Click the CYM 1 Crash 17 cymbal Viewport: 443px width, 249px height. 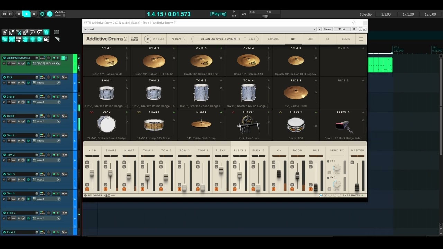[x=107, y=61]
